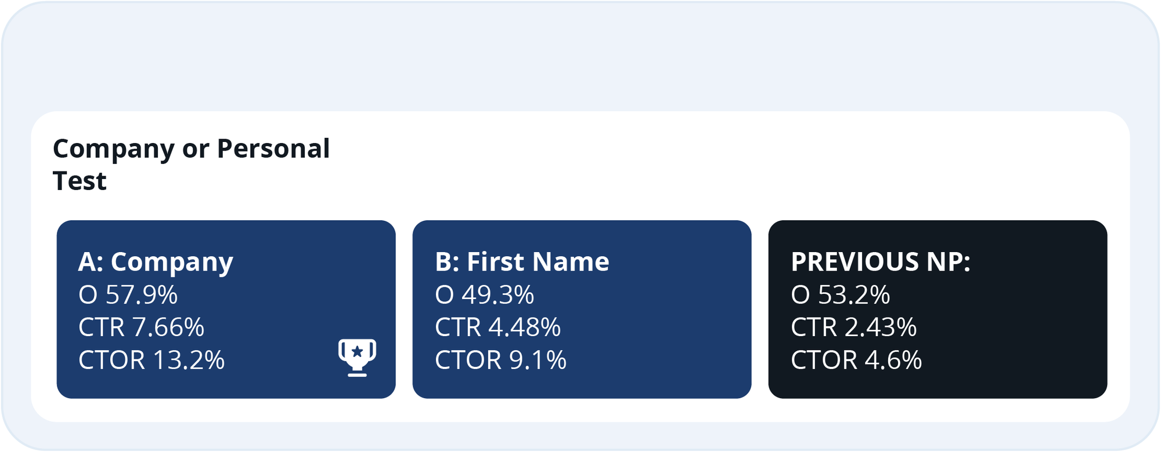Click the CTOR 4.6% value
The height and width of the screenshot is (452, 1161).
856,360
